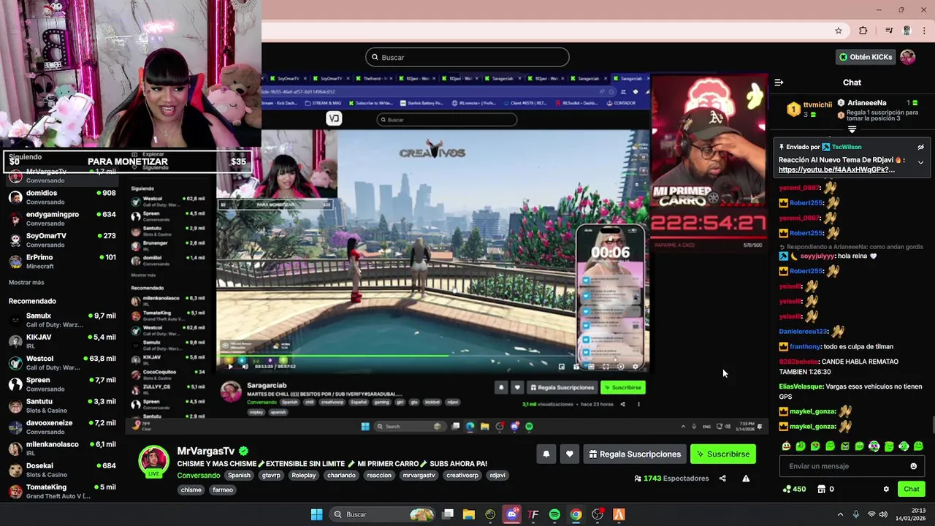Open Samulx recommended channel
This screenshot has width=935, height=526.
pos(63,320)
